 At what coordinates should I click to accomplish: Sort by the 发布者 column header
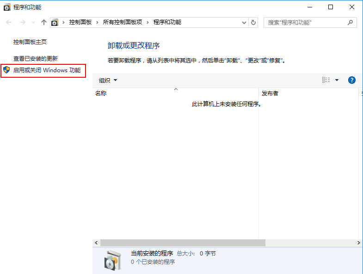click(x=309, y=93)
